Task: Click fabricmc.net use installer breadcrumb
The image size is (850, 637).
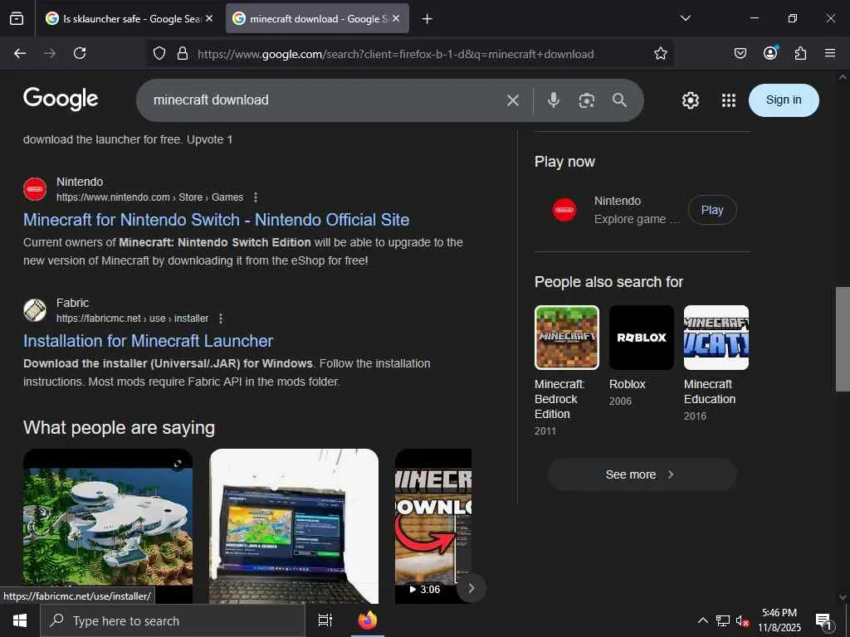Action: click(x=132, y=318)
